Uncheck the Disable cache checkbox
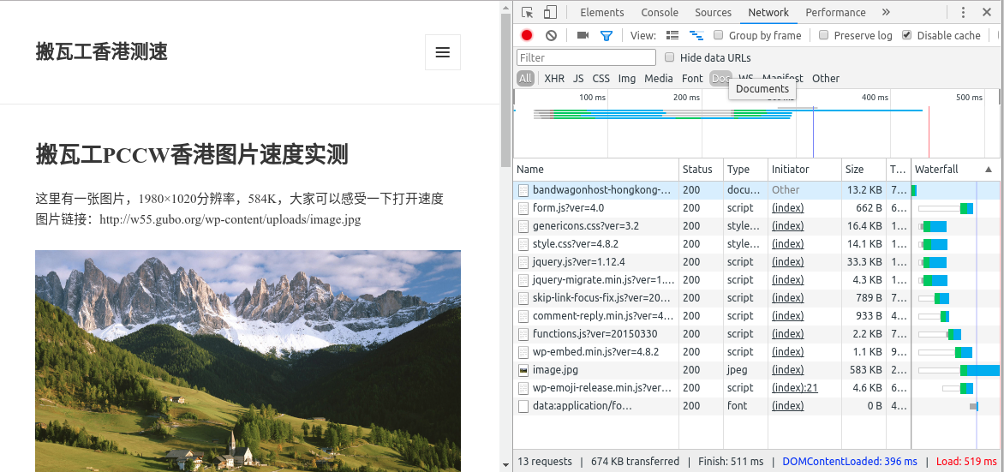This screenshot has height=472, width=1004. pyautogui.click(x=907, y=35)
